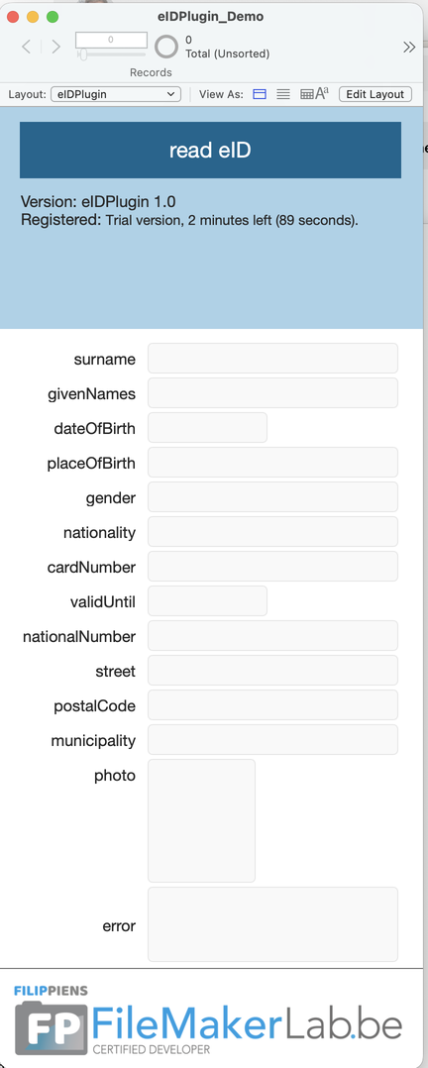
Task: Open the eIDPlugin layout dropdown
Action: tap(116, 95)
